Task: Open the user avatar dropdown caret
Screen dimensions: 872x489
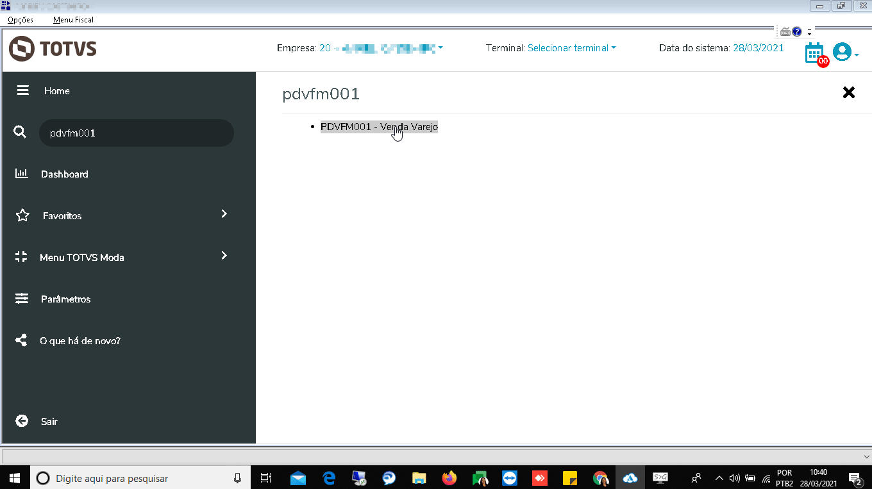Action: [x=857, y=55]
